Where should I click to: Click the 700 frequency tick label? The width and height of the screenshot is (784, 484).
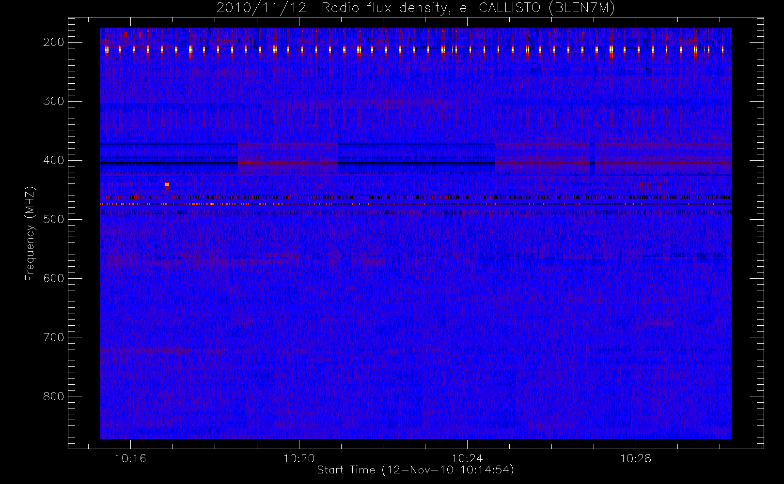click(x=54, y=337)
